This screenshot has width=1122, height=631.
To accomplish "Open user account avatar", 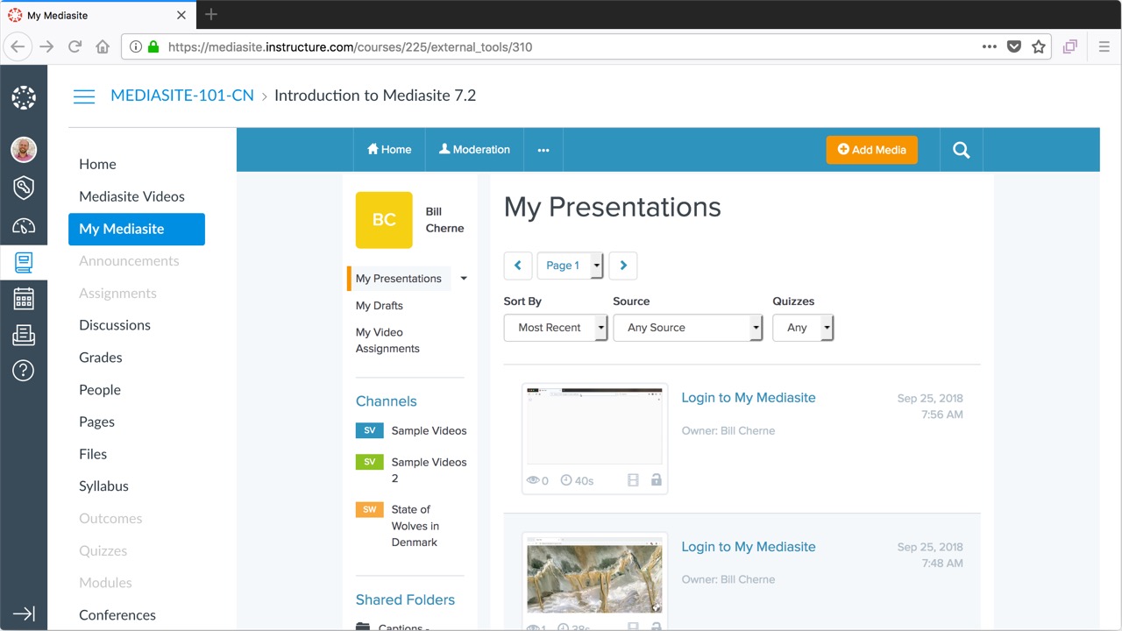I will pyautogui.click(x=24, y=150).
